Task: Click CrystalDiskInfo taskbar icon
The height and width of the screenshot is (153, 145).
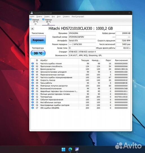Action: [x=77, y=149]
